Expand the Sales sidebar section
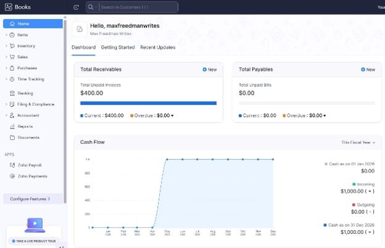 [x=6, y=57]
